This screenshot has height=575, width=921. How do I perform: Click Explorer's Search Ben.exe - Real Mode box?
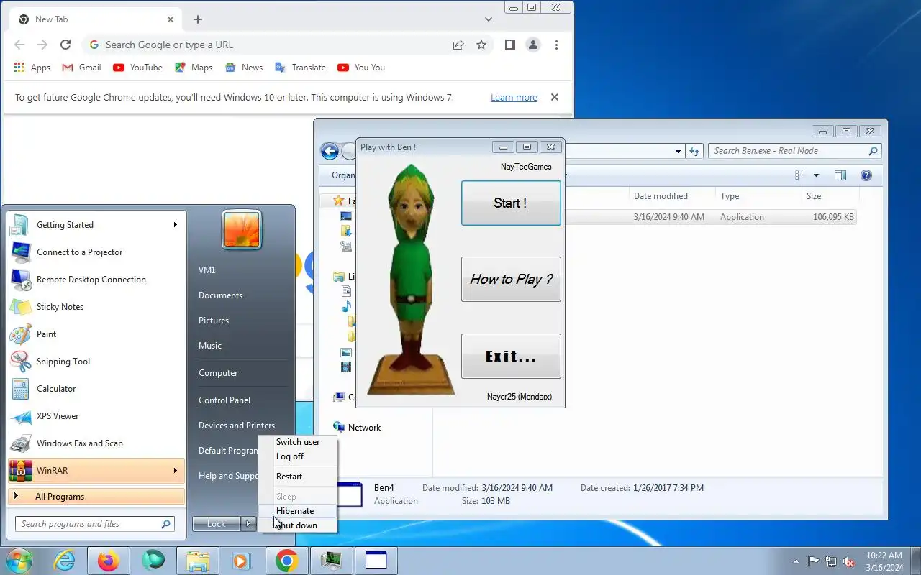pos(795,151)
